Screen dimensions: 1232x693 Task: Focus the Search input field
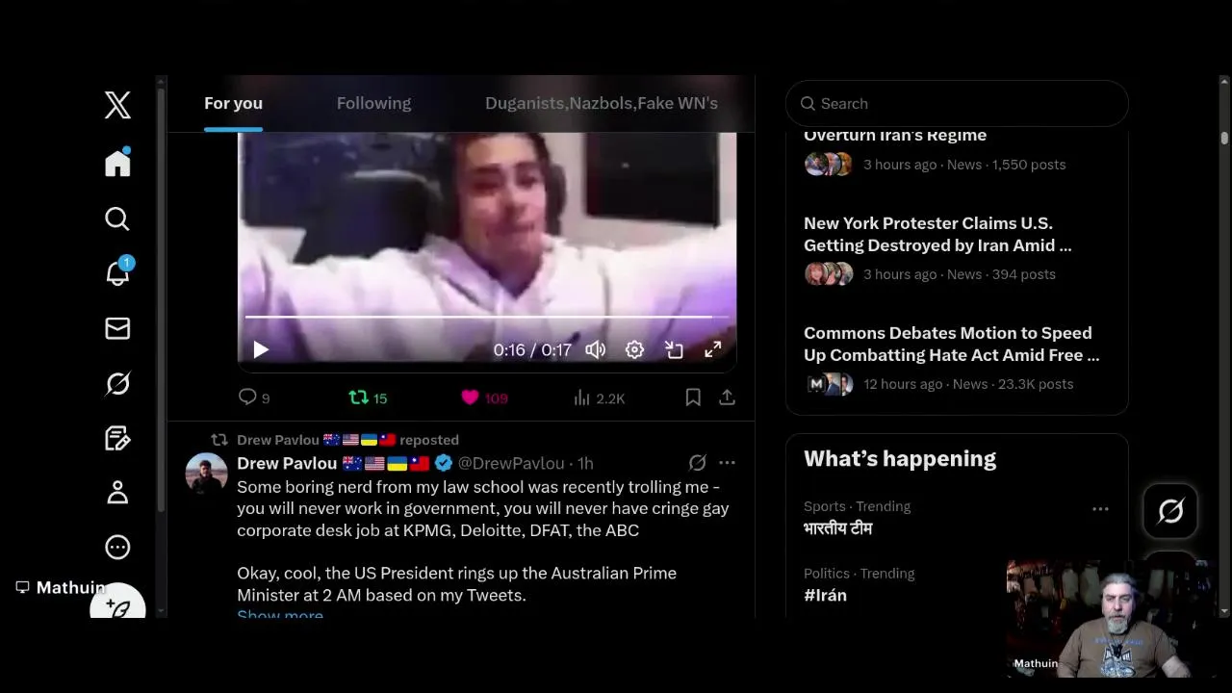pos(957,103)
